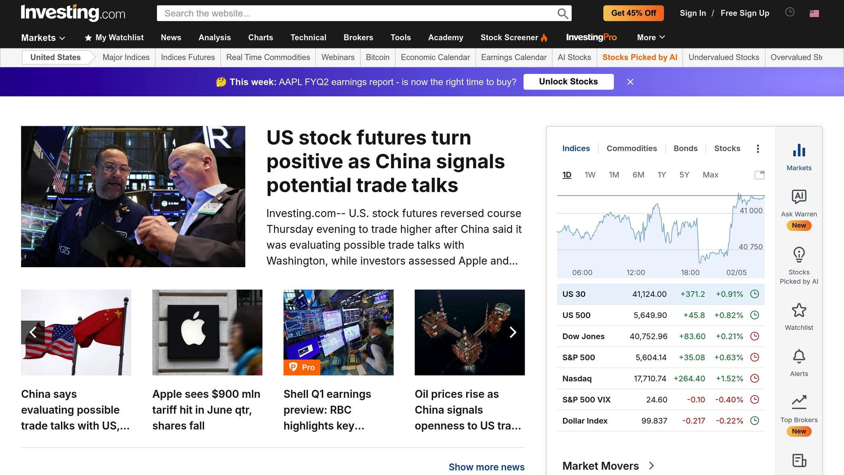Viewport: 844px width, 475px height.
Task: Close the AAPL earnings promo banner
Action: click(630, 82)
